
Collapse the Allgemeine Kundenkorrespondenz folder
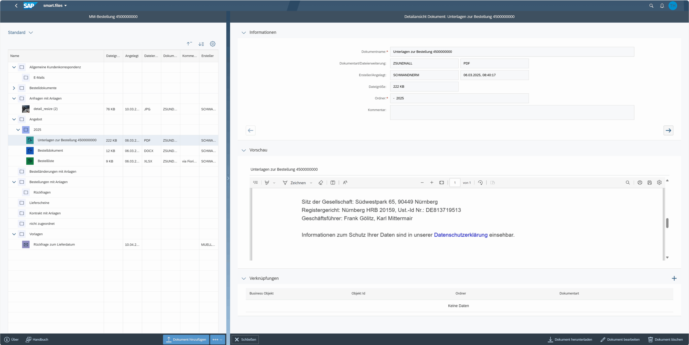tap(14, 67)
